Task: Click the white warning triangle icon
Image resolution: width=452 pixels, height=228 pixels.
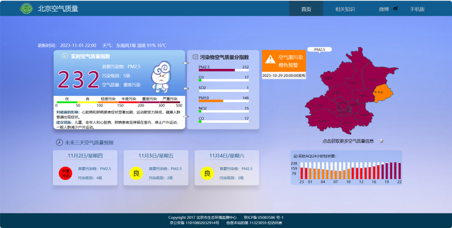Action: pos(270,59)
